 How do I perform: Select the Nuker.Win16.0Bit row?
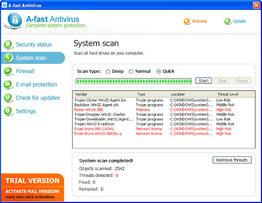[x=164, y=110]
